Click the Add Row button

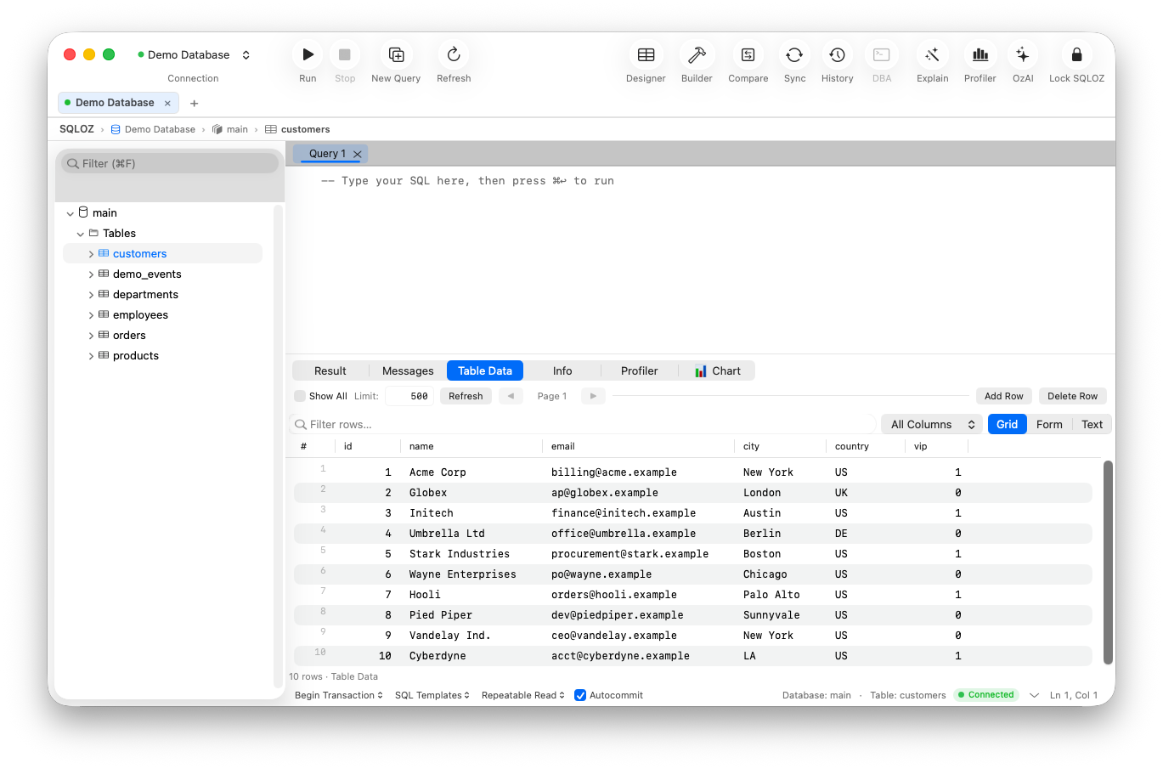1003,396
